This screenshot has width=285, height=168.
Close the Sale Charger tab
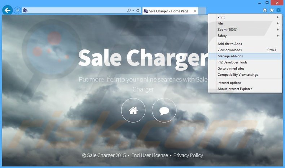click(195, 11)
